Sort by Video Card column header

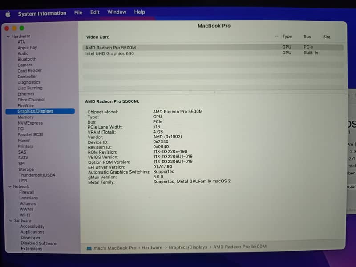click(97, 37)
